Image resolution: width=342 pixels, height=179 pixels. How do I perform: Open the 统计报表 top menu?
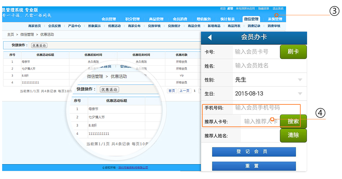pos(228,19)
